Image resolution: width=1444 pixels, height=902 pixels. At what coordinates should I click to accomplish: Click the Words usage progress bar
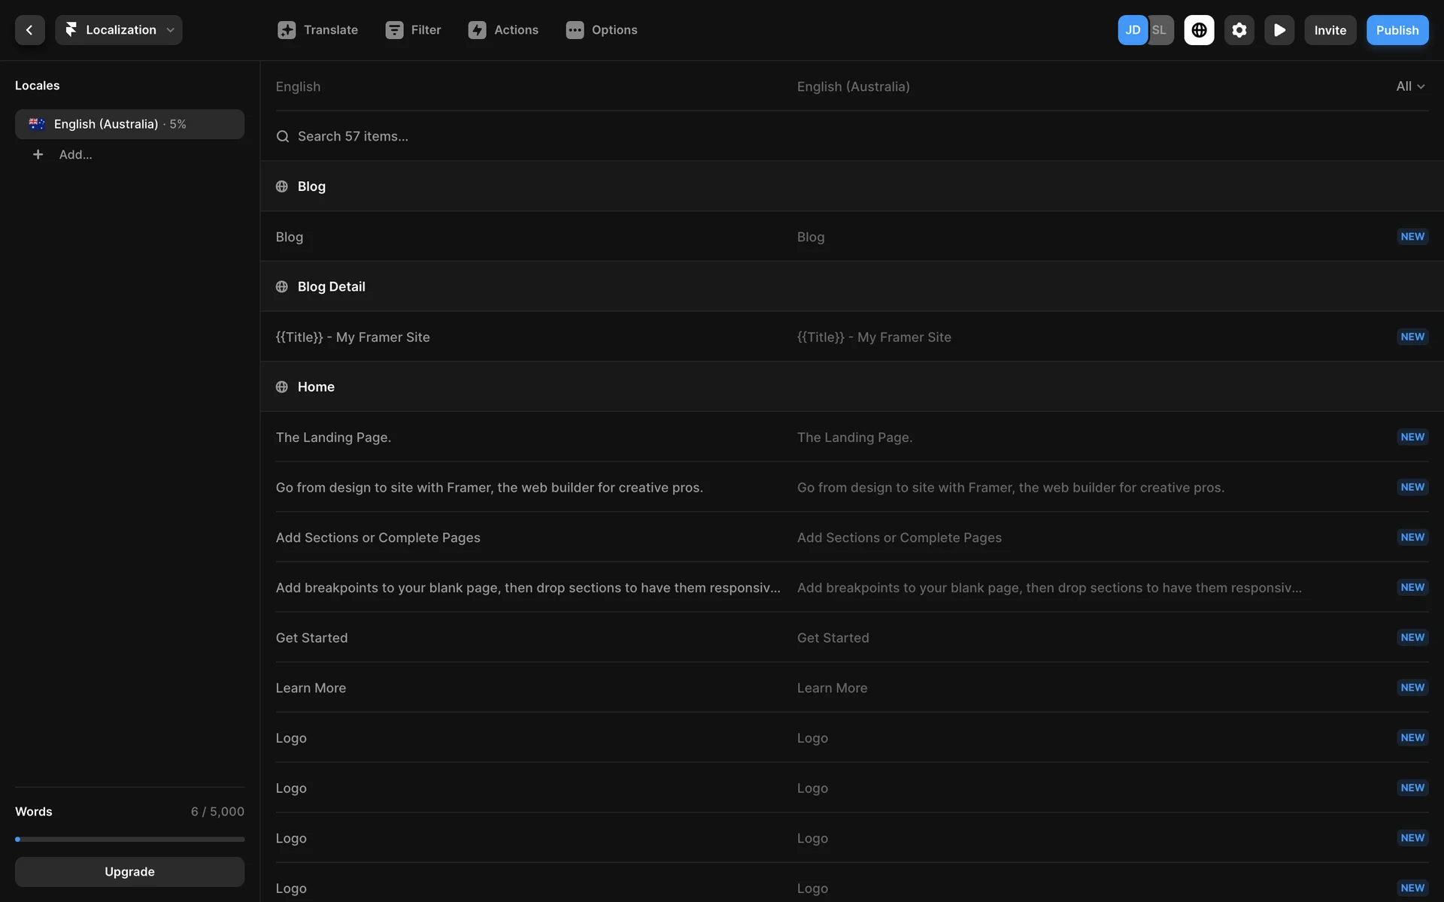point(129,839)
